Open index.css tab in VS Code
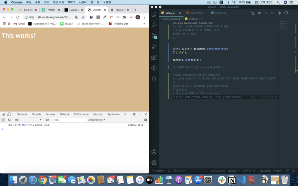 tap(218, 13)
